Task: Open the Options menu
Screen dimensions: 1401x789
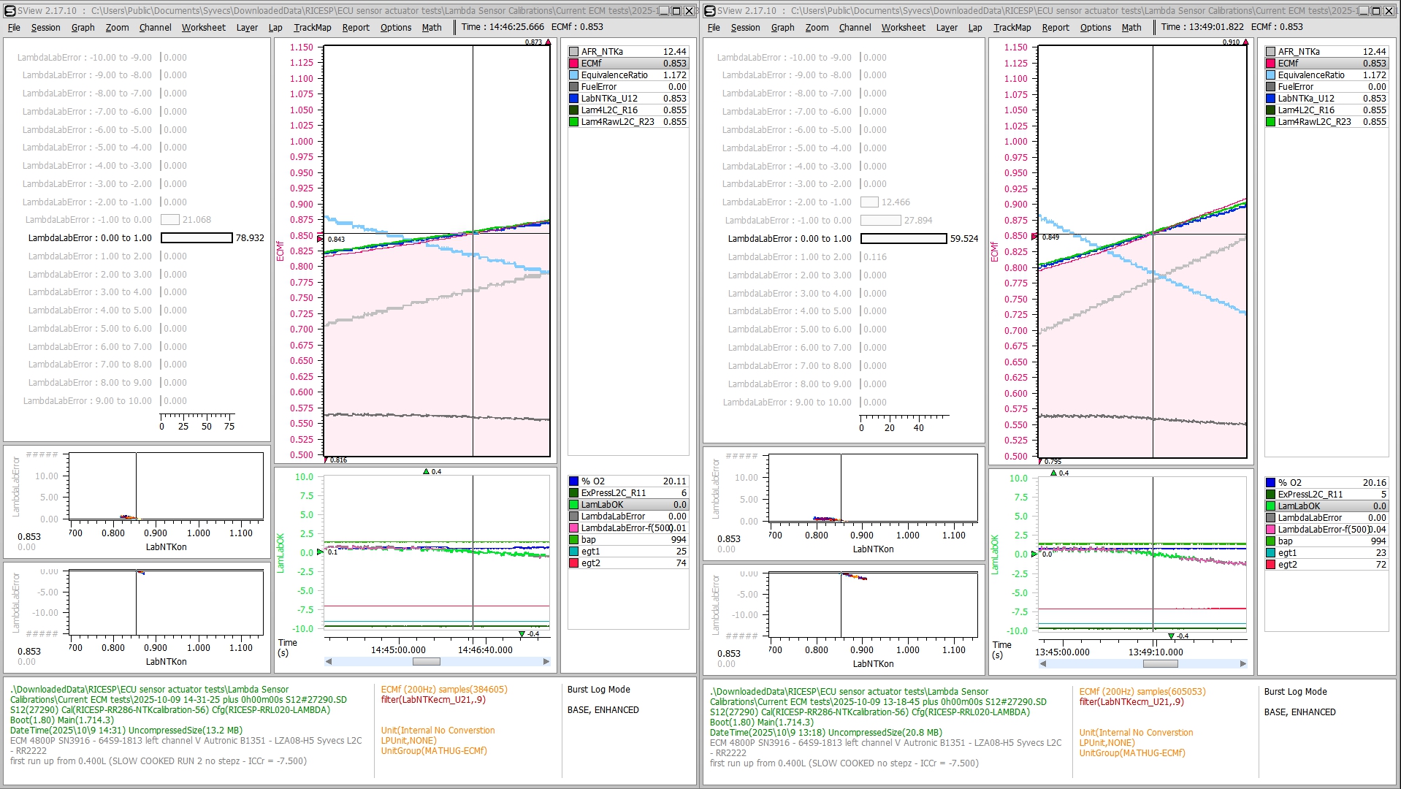Action: pos(395,27)
